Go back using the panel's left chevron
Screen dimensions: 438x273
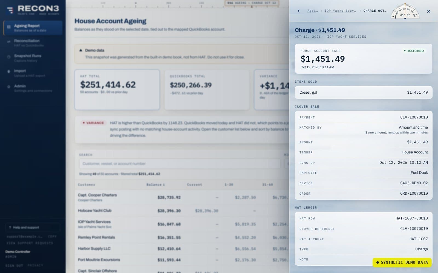[299, 11]
